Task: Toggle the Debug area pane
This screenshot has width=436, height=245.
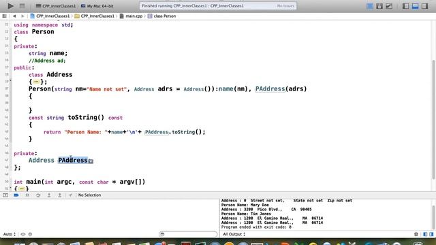Action: (415, 6)
